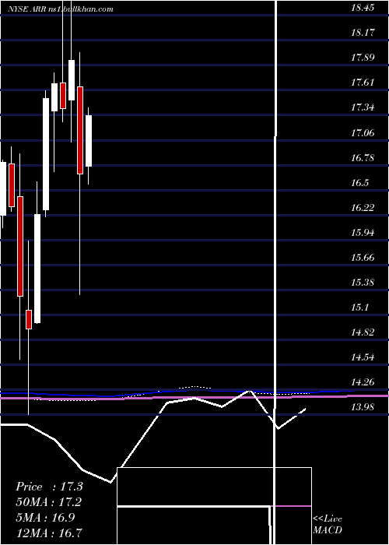Image resolution: width=389 pixels, height=545 pixels.
Task: Click the Live MACD label
Action: coord(328,524)
